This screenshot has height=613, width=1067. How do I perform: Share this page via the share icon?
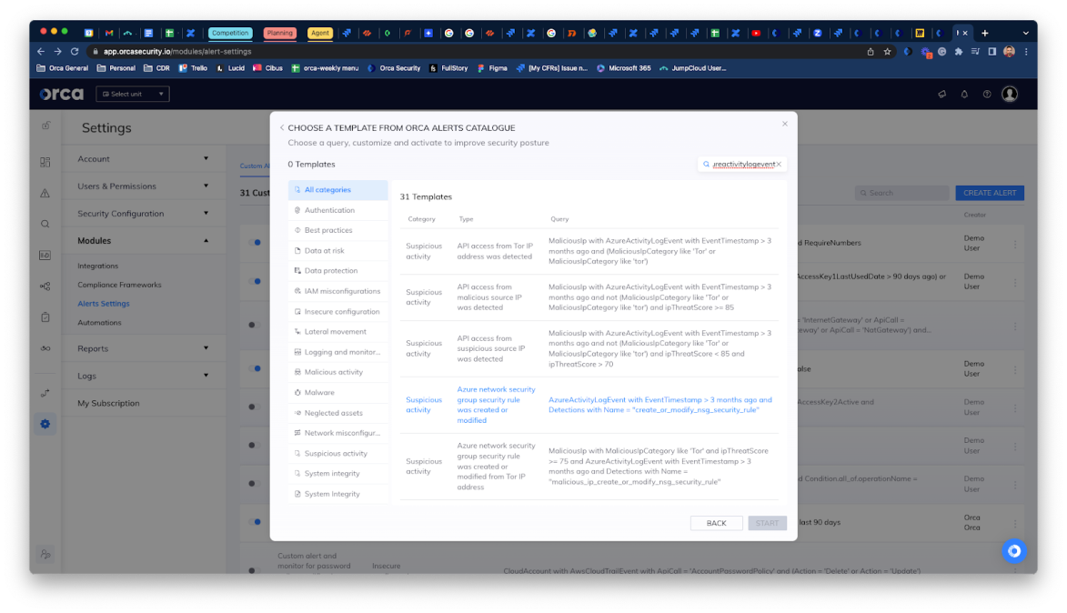[x=871, y=52]
